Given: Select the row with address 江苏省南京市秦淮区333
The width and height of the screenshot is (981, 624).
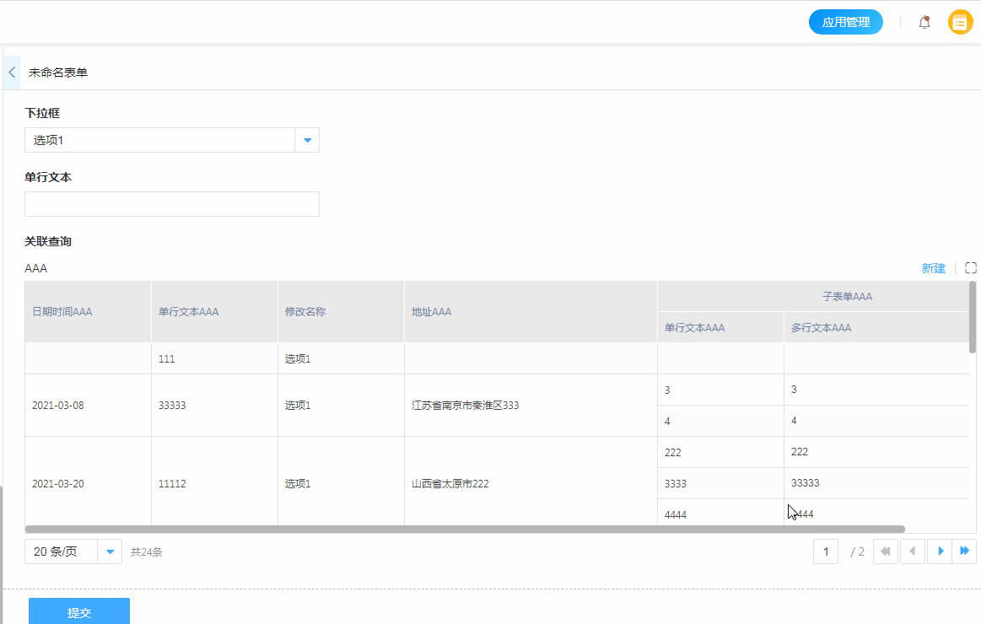Looking at the screenshot, I should [x=464, y=406].
